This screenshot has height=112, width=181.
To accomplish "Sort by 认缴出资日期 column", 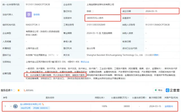I will click(x=139, y=98).
